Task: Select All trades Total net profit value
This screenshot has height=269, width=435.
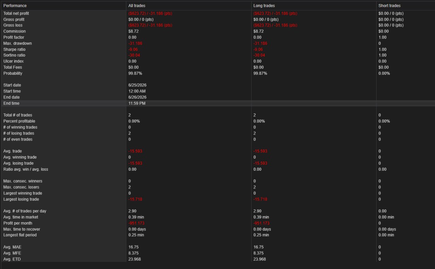Action: [x=150, y=14]
